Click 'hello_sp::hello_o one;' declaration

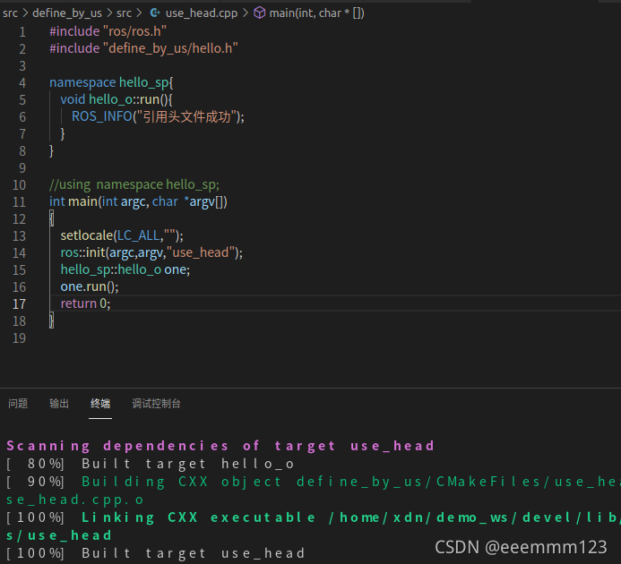(x=125, y=269)
